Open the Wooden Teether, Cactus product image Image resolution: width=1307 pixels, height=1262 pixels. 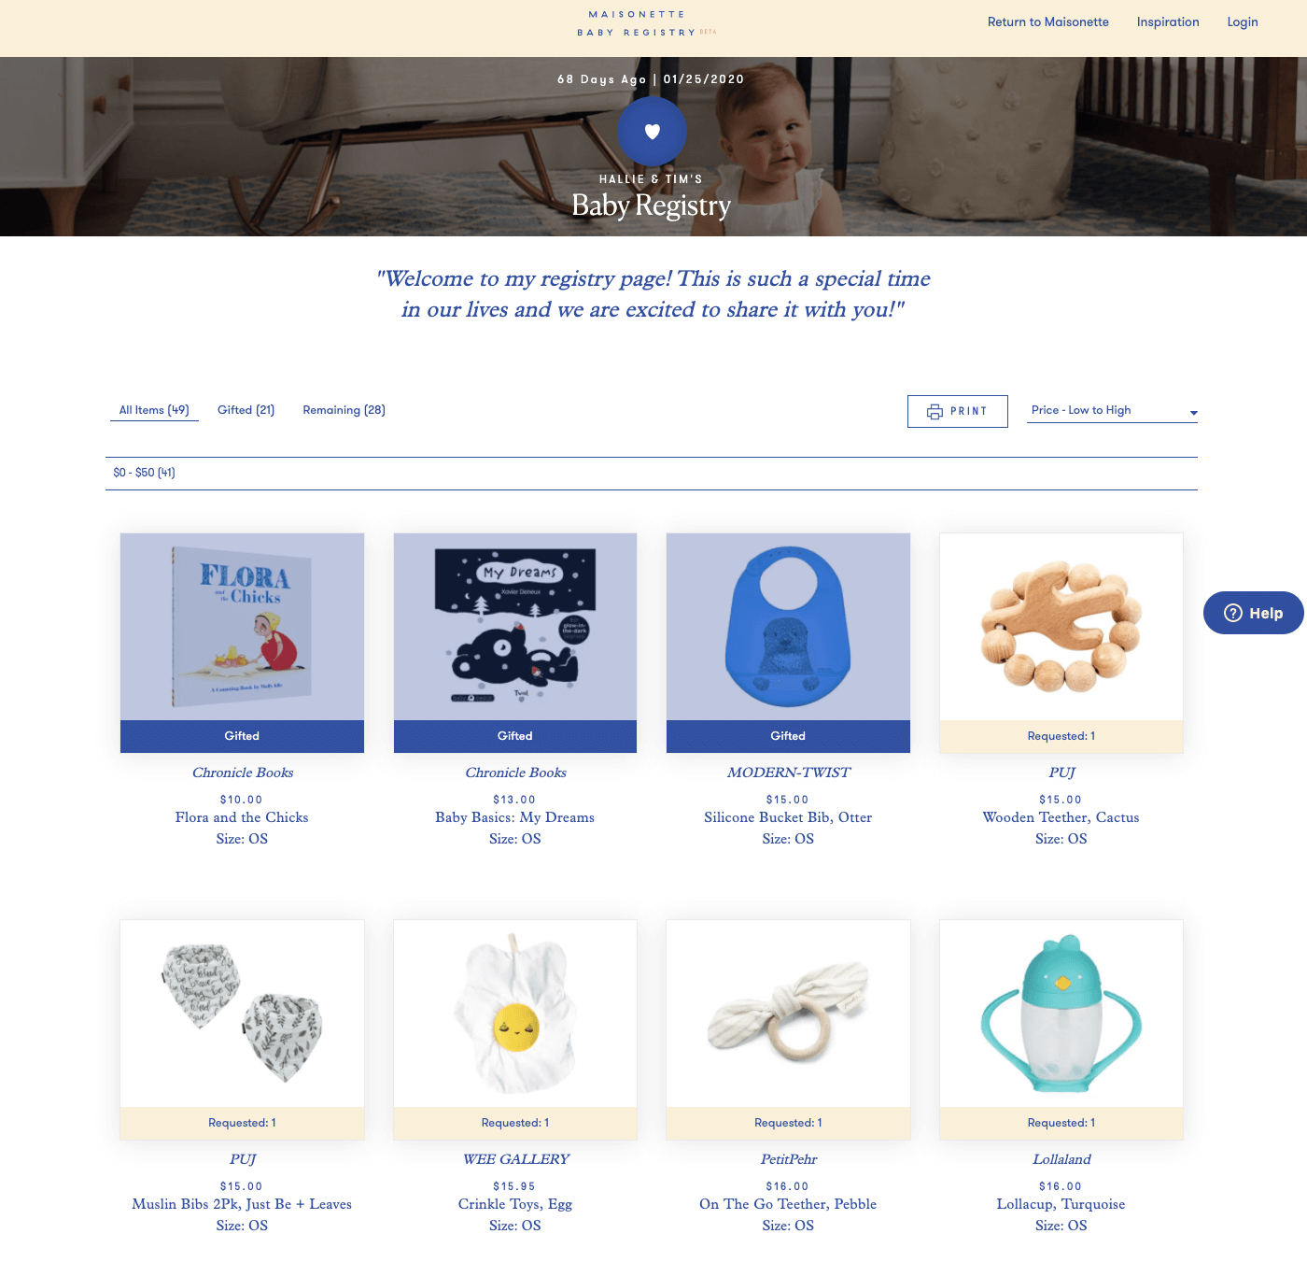click(x=1061, y=627)
